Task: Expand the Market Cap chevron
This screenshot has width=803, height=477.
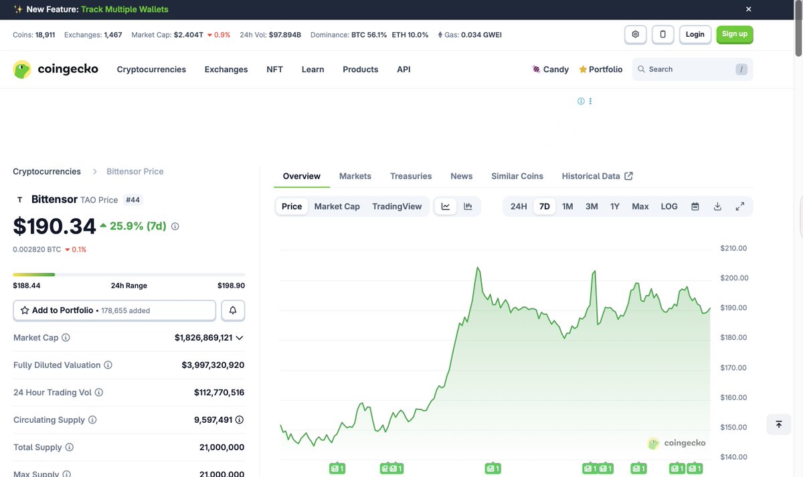Action: click(x=240, y=338)
